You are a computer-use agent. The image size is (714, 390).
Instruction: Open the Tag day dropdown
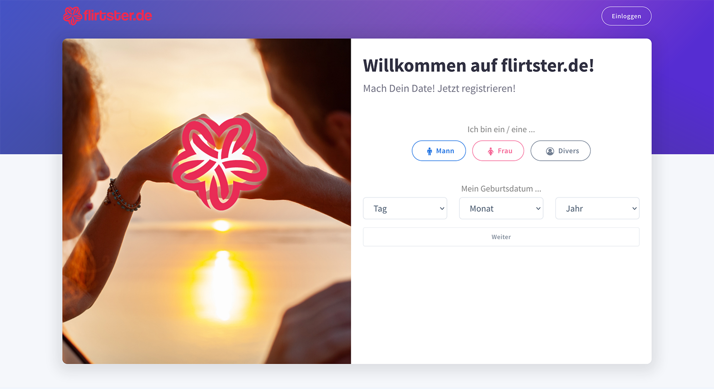tap(405, 208)
